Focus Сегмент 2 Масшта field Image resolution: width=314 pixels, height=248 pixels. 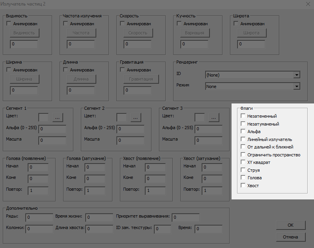[x=130, y=141]
